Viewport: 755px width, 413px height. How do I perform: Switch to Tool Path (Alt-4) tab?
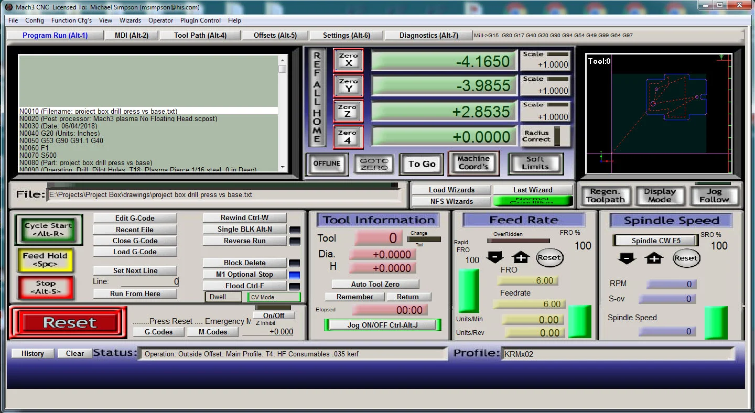point(200,35)
